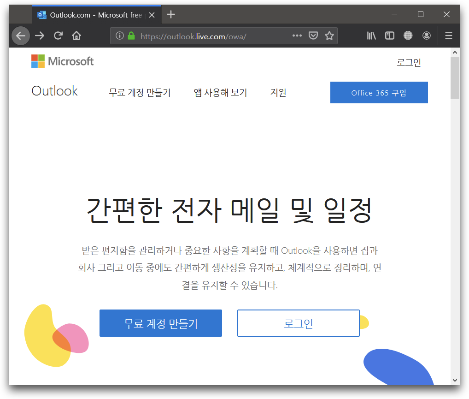The height and width of the screenshot is (399, 469).
Task: Open page actions three-dots menu
Action: pyautogui.click(x=297, y=36)
